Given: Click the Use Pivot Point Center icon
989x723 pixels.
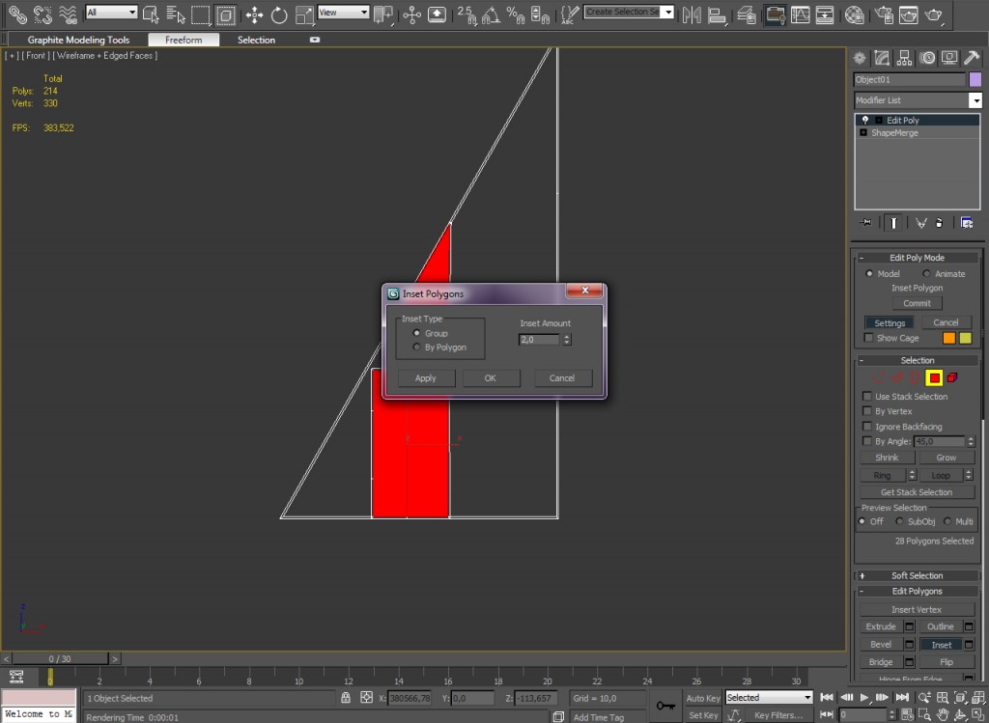Looking at the screenshot, I should click(x=382, y=14).
